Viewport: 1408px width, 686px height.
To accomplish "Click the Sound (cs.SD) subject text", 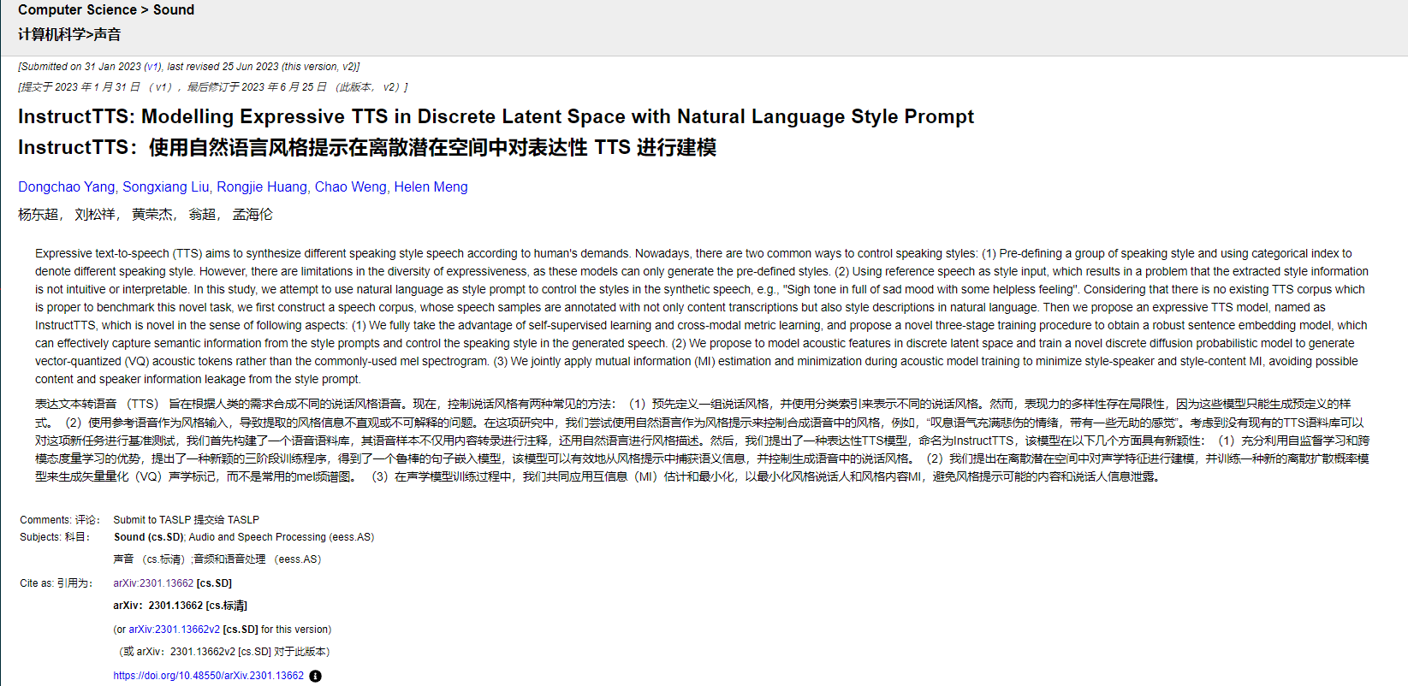I will coord(149,537).
